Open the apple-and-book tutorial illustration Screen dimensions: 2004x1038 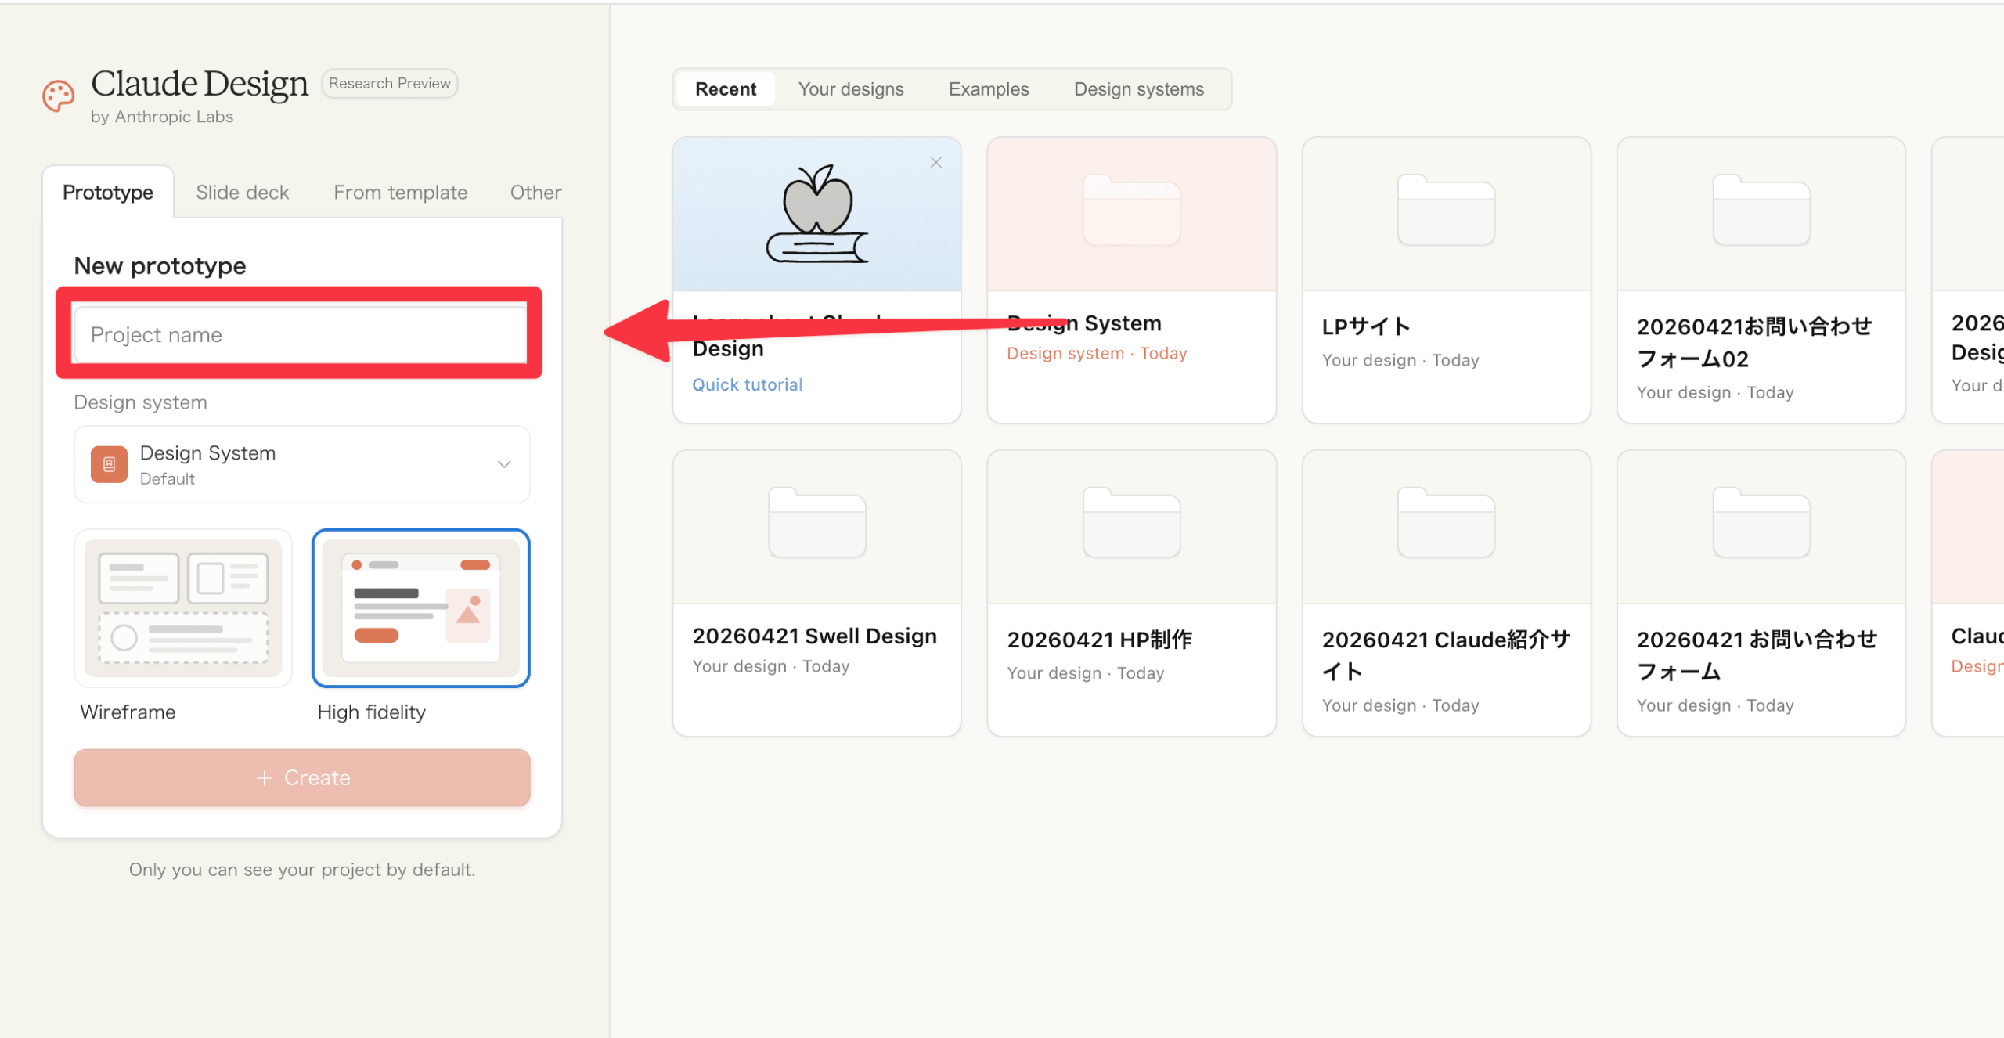(816, 214)
